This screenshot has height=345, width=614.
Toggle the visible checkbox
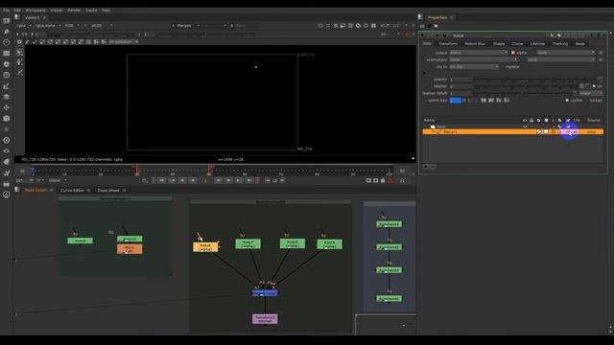click(567, 101)
